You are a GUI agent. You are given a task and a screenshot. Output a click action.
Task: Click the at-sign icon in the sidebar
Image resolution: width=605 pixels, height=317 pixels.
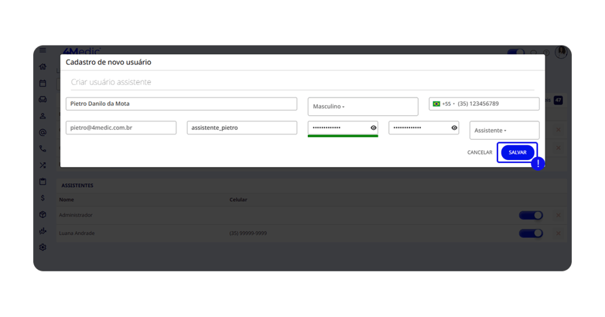(x=43, y=133)
